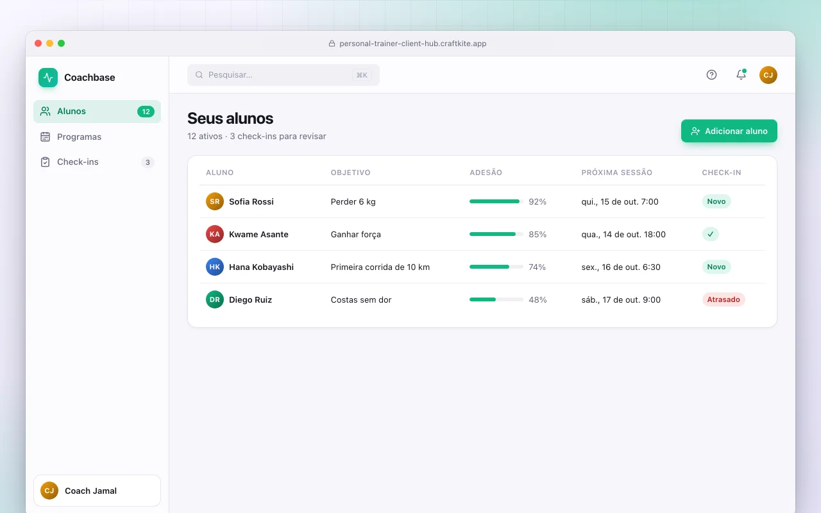821x513 pixels.
Task: Click Diego Ruiz's DR avatar
Action: [215, 299]
